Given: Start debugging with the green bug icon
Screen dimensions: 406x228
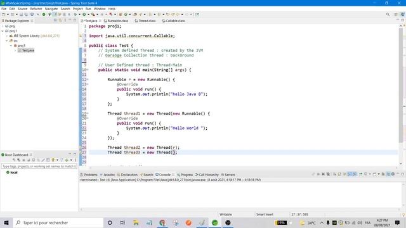Looking at the screenshot, I should tap(75, 15).
